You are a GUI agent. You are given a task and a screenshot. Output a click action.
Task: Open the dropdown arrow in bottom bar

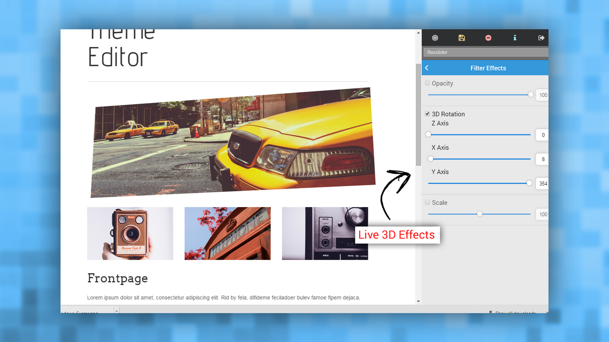pos(117,311)
